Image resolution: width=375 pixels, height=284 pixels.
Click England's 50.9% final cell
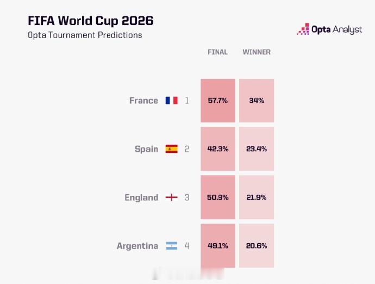[218, 197]
